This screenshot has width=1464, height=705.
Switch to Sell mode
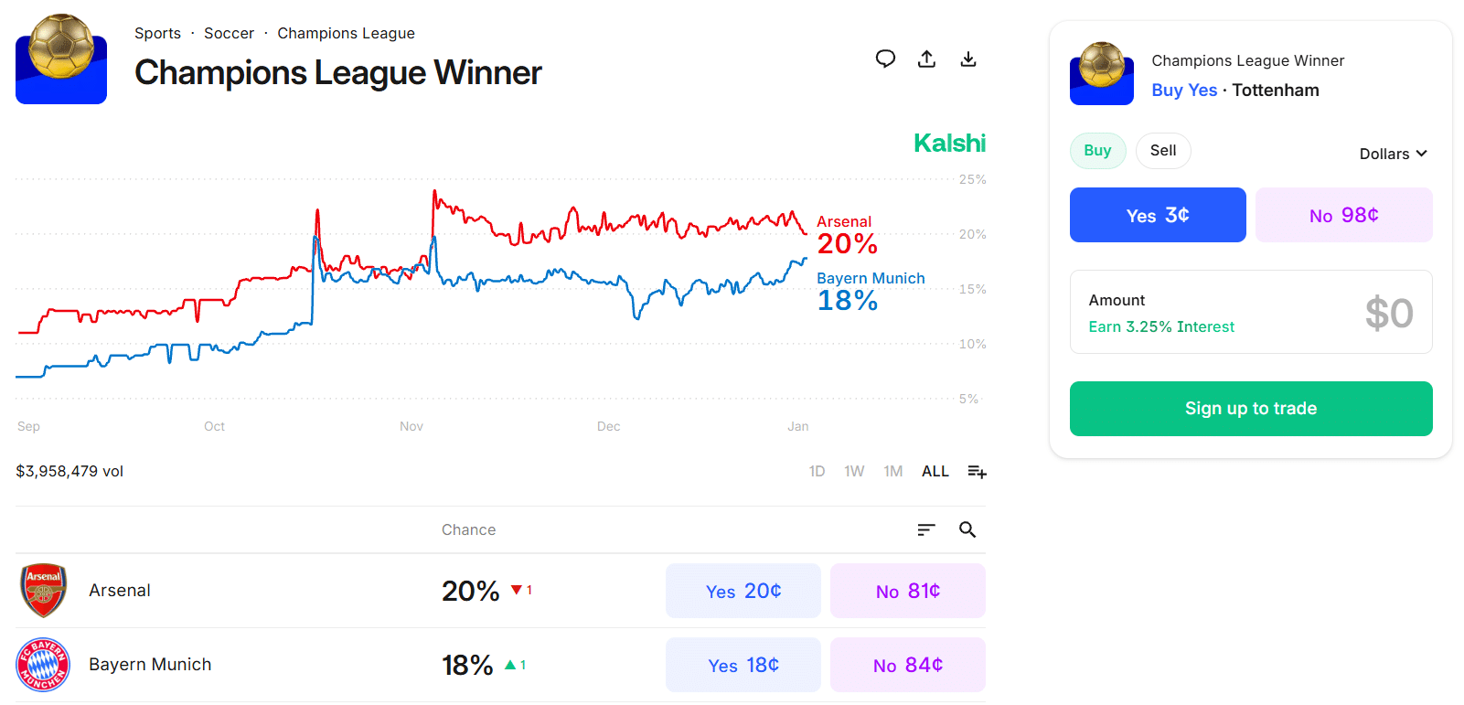pos(1162,151)
